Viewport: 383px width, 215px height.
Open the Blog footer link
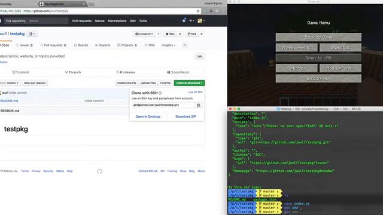point(191,171)
